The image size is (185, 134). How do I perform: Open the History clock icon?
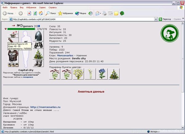90,13
